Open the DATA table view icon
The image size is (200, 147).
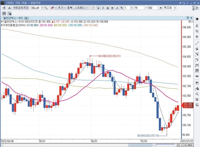click(197, 71)
